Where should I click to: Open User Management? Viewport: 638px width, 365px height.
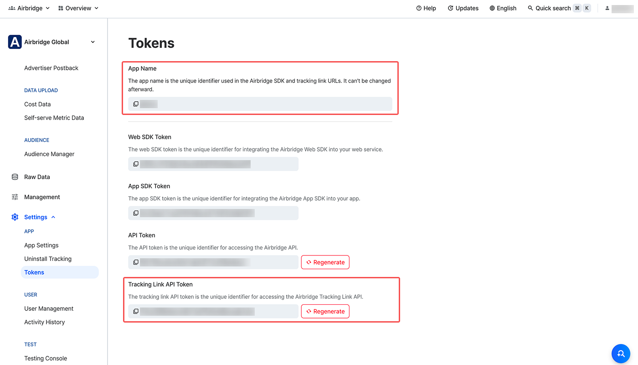point(49,308)
